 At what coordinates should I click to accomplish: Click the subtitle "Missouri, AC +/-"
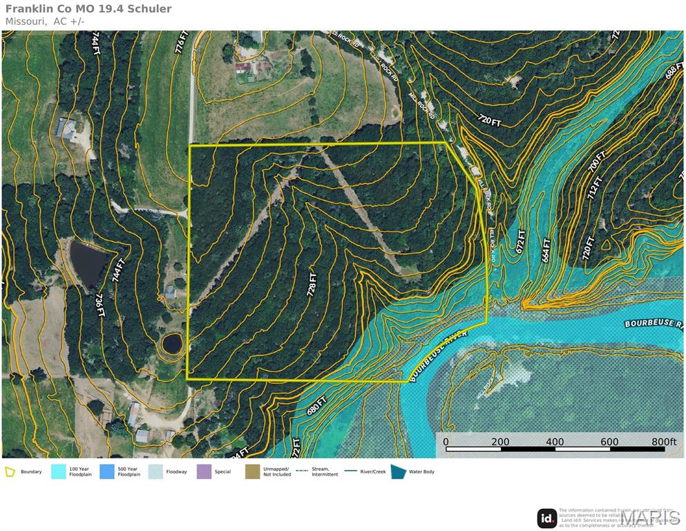45,21
